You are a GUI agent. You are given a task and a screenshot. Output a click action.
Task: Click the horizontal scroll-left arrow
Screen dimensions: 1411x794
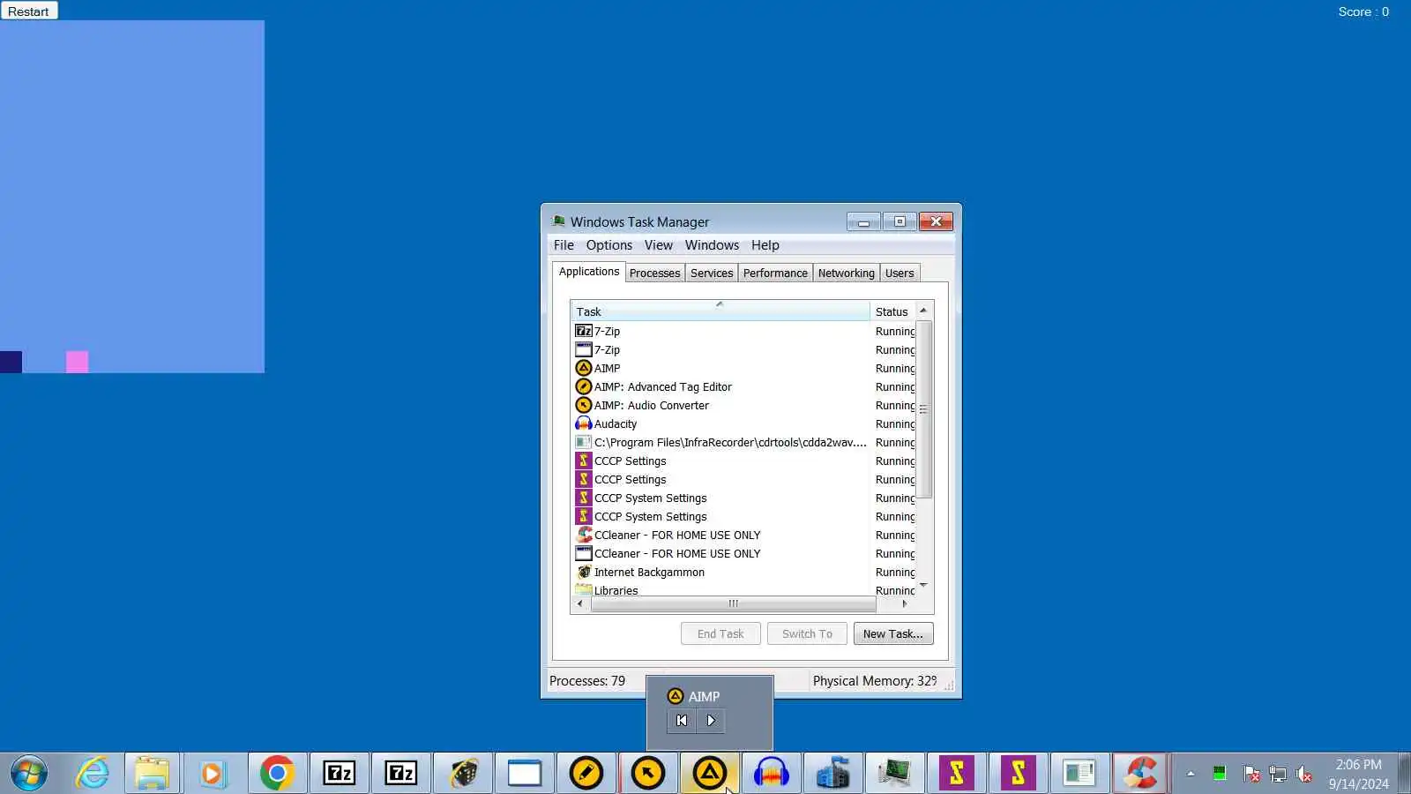coord(579,603)
